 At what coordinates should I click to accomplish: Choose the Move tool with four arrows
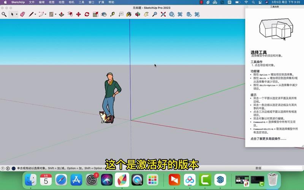[x=78, y=14]
